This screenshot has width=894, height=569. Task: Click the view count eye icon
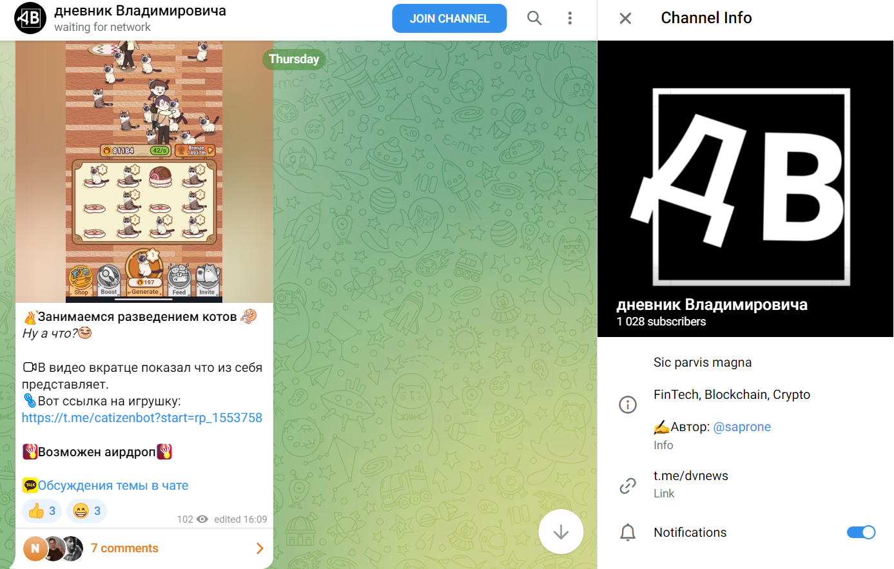click(202, 519)
